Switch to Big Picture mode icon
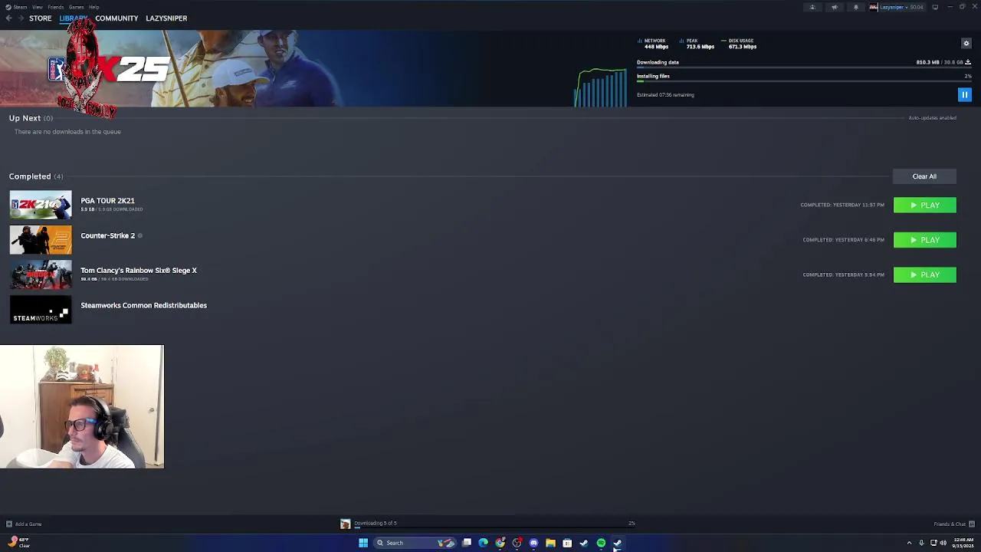Screen dimensions: 981x552 pos(935,7)
